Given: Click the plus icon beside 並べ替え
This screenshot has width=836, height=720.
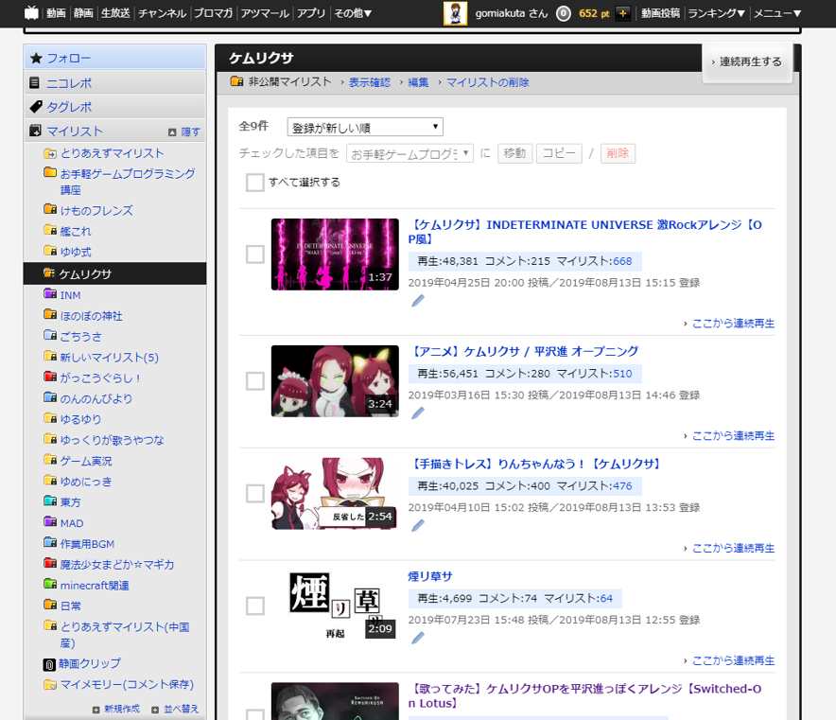Looking at the screenshot, I should point(155,710).
